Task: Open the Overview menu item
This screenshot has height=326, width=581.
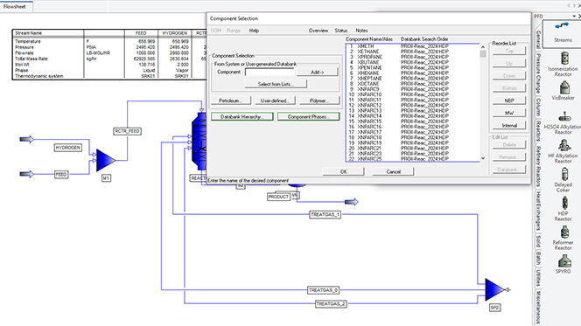Action: tap(318, 31)
